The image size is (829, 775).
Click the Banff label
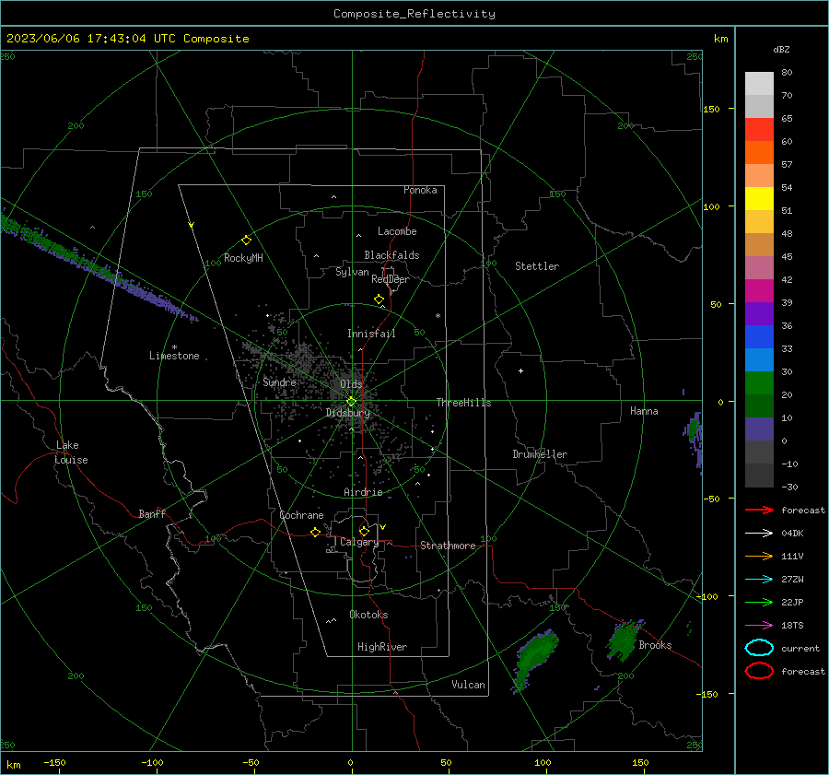point(152,513)
